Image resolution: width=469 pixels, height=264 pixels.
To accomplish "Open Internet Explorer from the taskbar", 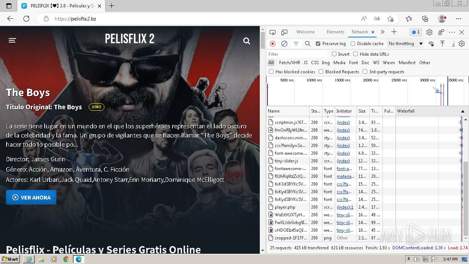I will click(29, 259).
